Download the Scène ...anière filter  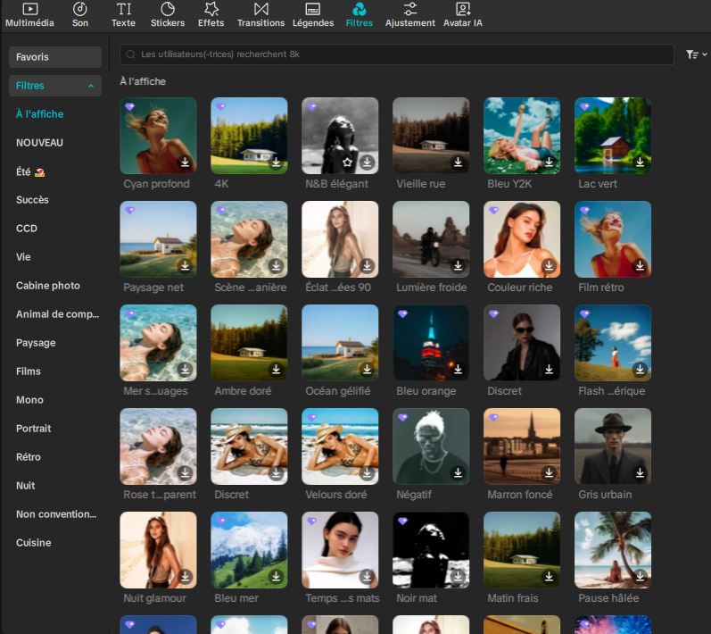[277, 265]
